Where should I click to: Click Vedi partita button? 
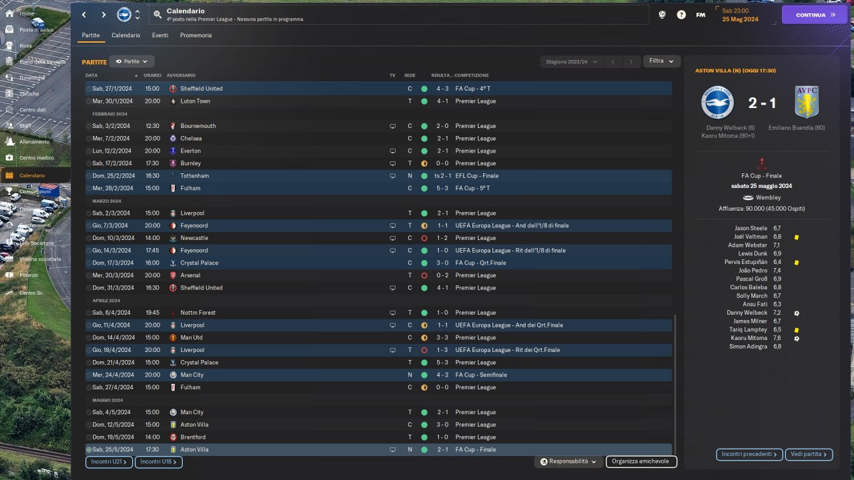809,455
